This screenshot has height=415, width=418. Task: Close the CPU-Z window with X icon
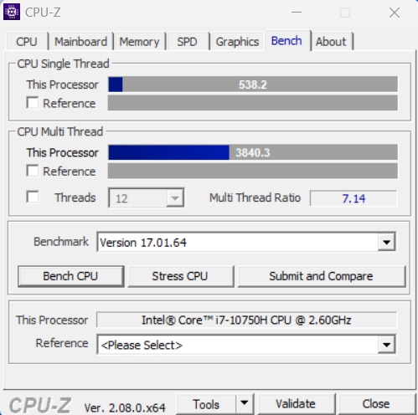(395, 13)
